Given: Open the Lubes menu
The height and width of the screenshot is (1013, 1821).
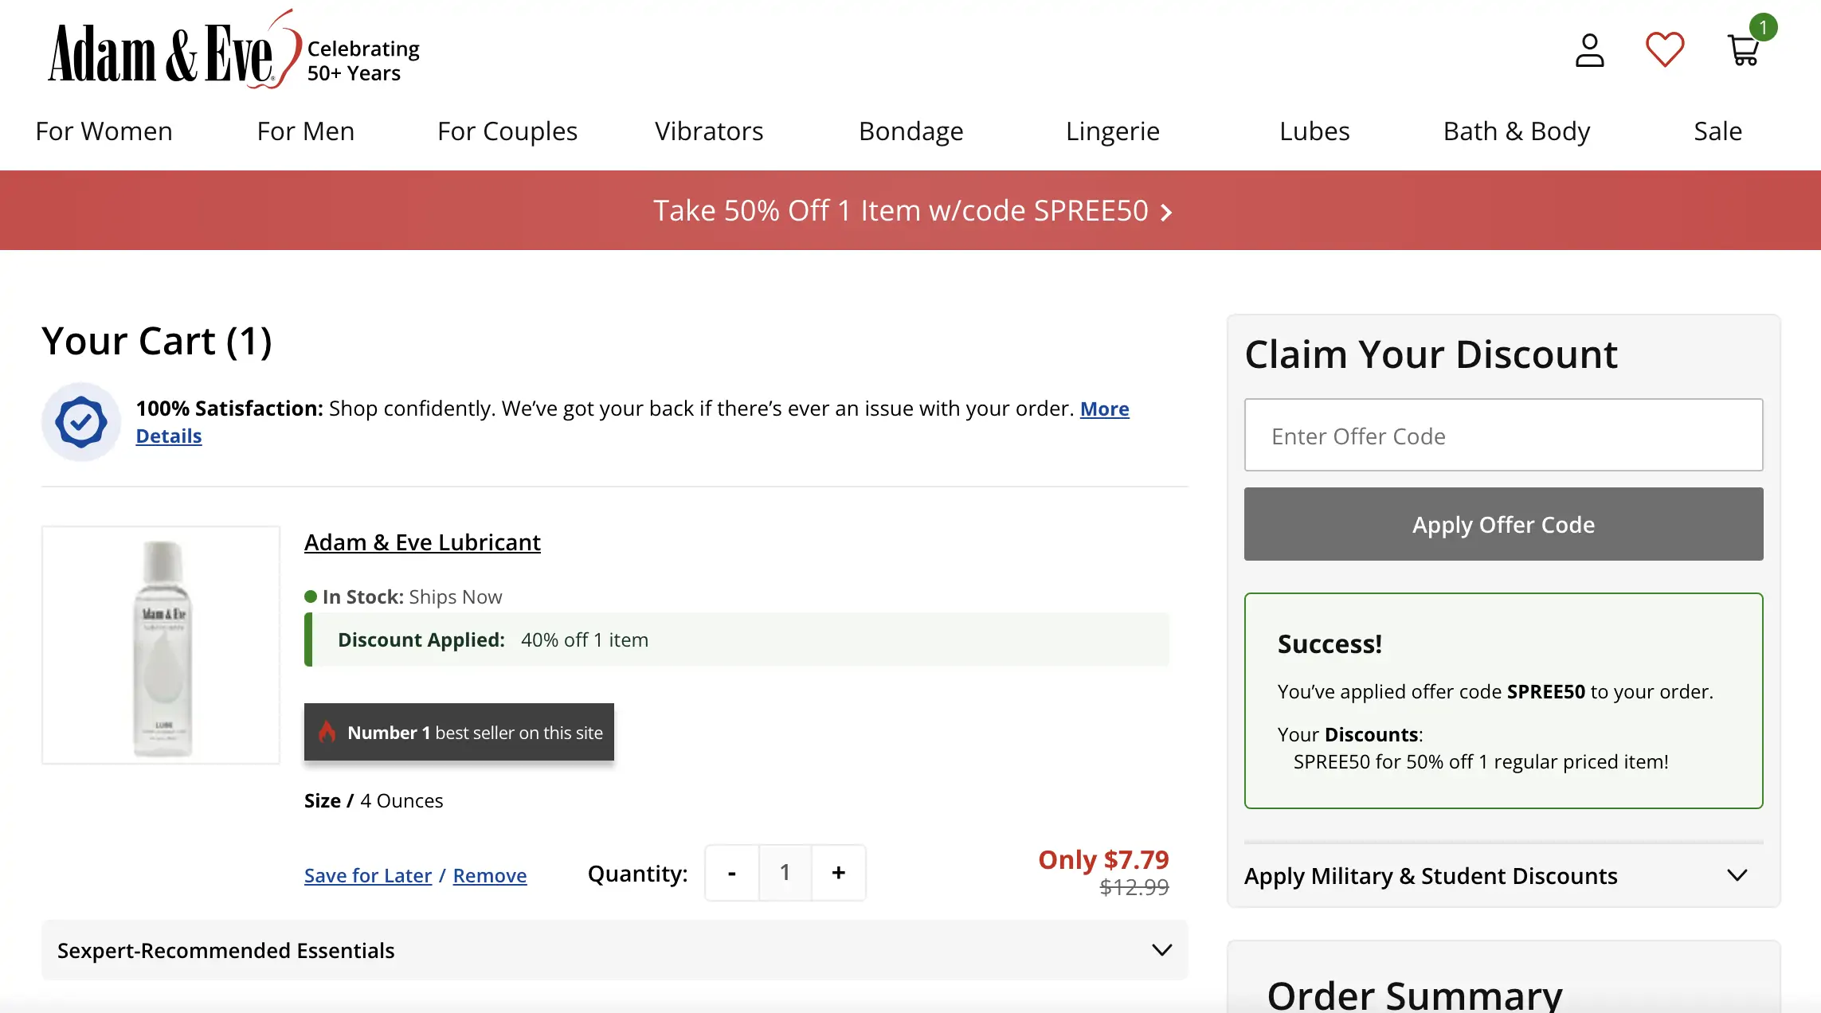Looking at the screenshot, I should (1314, 131).
